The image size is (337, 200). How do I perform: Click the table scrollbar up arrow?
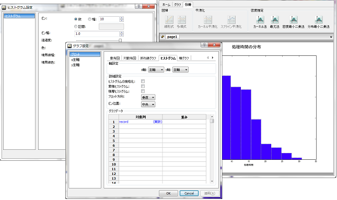click(x=212, y=116)
